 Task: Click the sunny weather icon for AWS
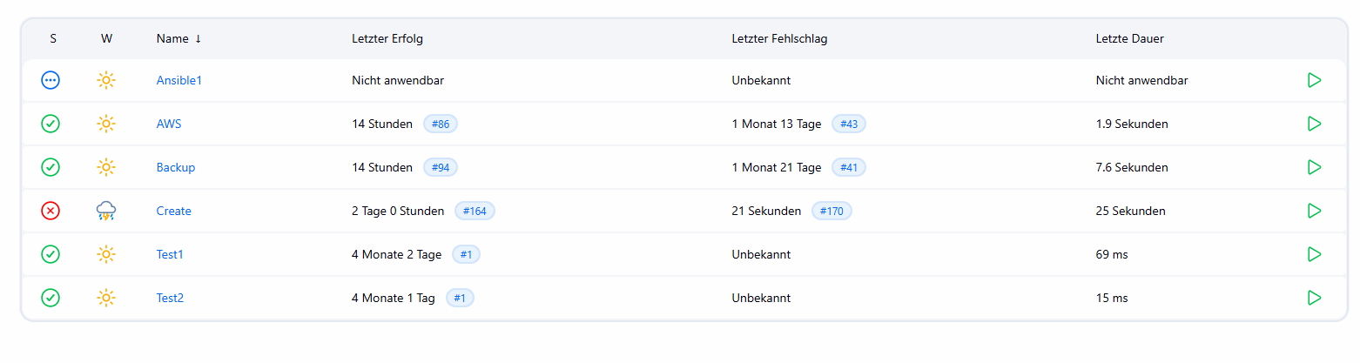coord(106,124)
